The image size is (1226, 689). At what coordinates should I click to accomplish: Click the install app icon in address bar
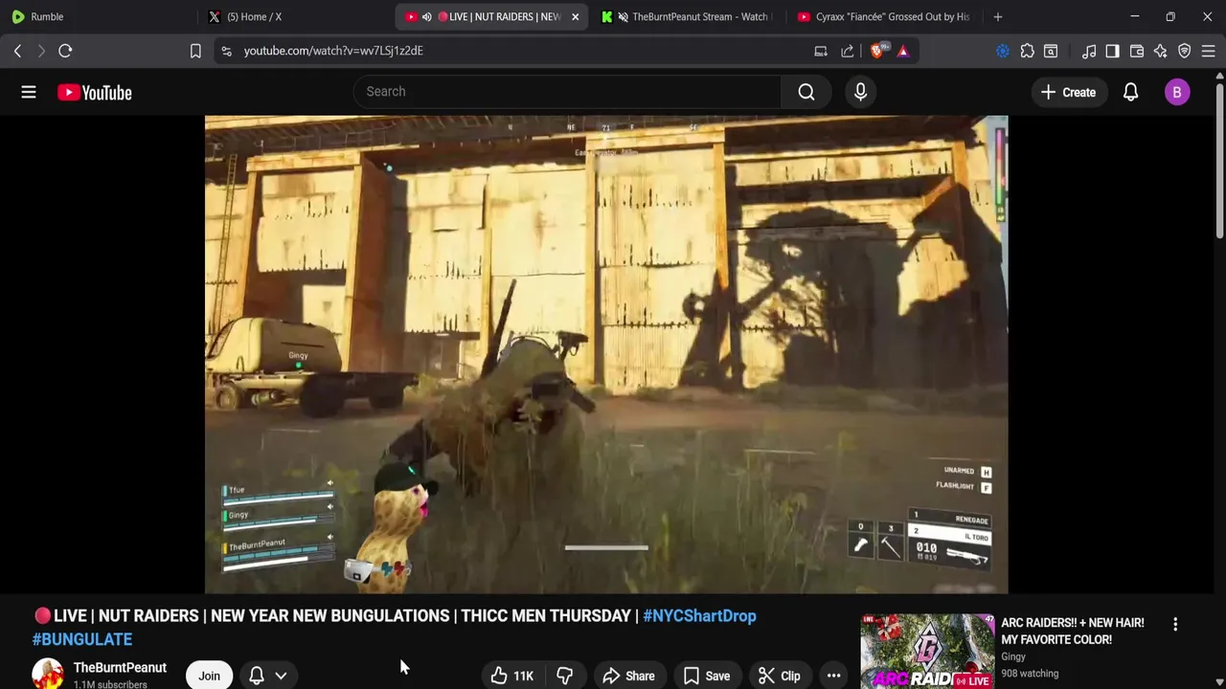pyautogui.click(x=821, y=51)
